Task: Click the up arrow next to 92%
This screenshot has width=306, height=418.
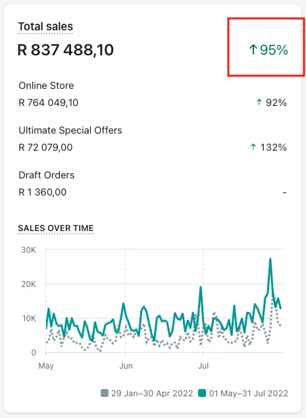Action: [259, 102]
